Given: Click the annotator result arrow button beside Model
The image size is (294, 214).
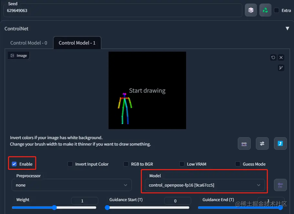Looking at the screenshot, I should [x=280, y=185].
